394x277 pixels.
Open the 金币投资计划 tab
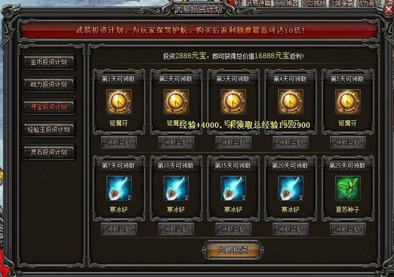[49, 62]
